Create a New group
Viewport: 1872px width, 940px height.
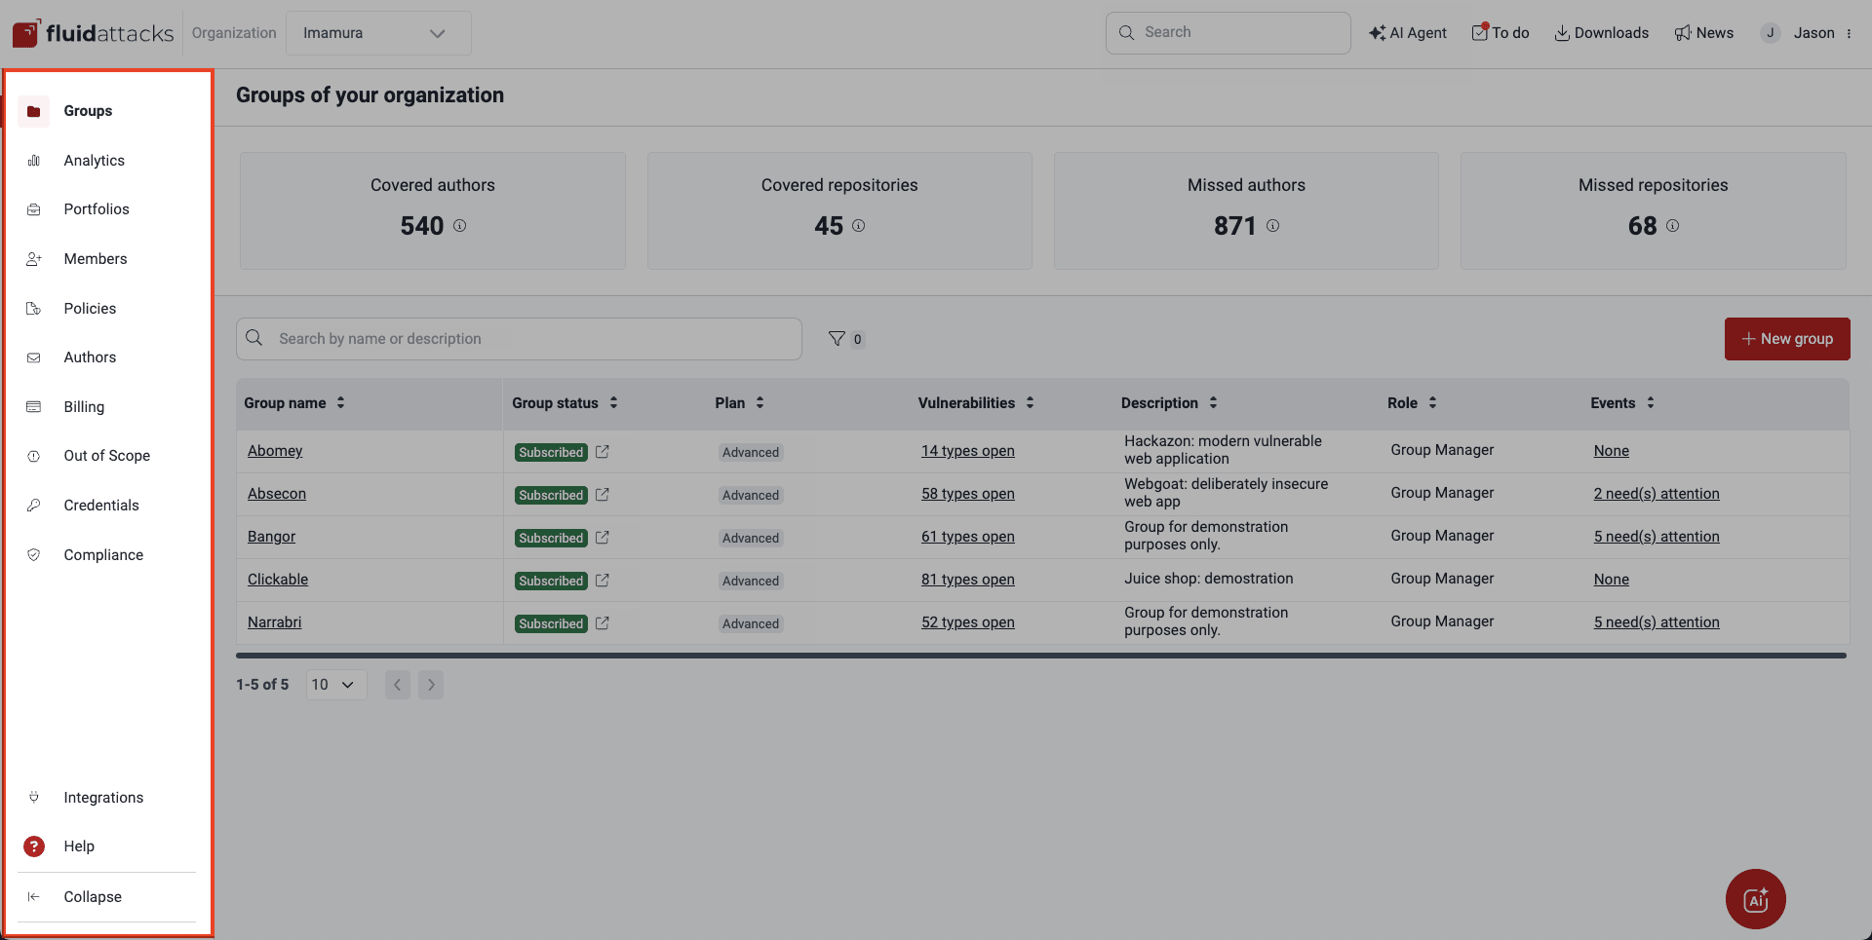point(1787,338)
